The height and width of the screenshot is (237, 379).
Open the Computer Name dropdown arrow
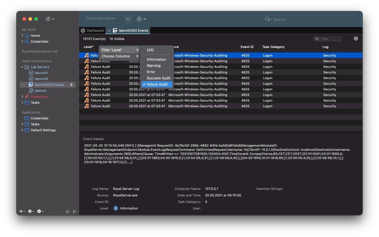coord(128,19)
